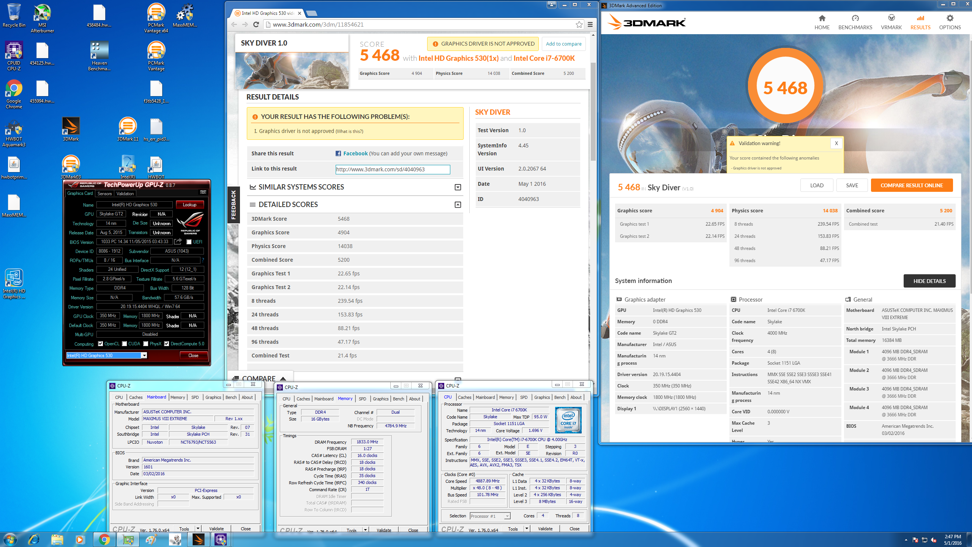Open Tools dropdown arrow in the CPU-Z Mainboard window
The height and width of the screenshot is (547, 972).
(198, 528)
